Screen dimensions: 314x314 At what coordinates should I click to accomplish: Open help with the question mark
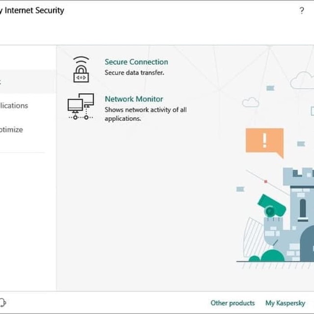pos(301,11)
